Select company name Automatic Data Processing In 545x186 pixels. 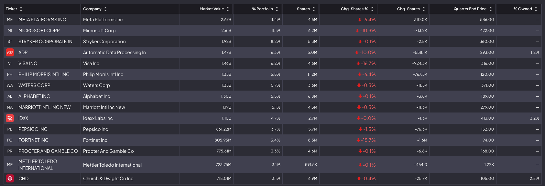(114, 53)
